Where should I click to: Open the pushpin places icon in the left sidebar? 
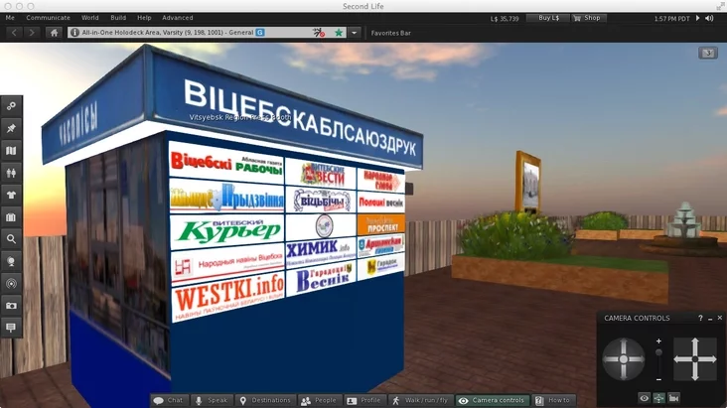point(11,128)
